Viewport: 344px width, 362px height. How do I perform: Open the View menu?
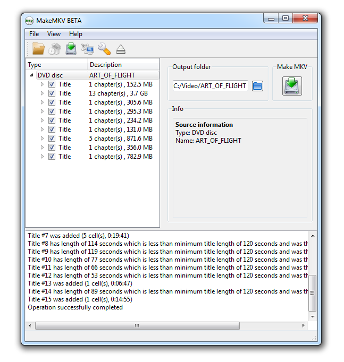pyautogui.click(x=54, y=34)
